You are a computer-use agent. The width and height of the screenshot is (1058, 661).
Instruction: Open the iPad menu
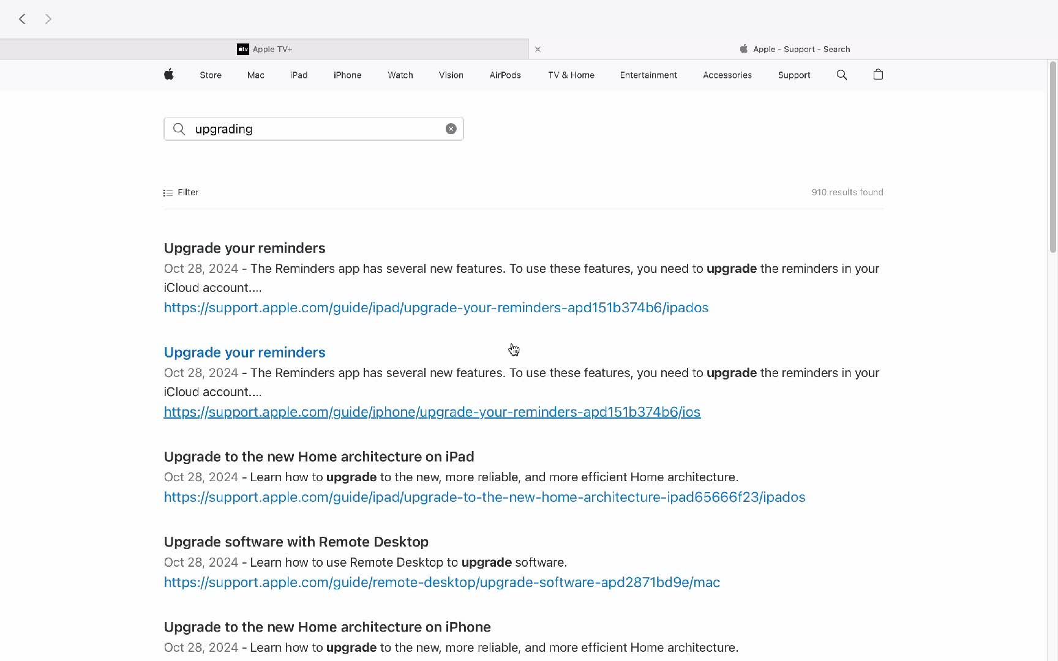(x=299, y=75)
